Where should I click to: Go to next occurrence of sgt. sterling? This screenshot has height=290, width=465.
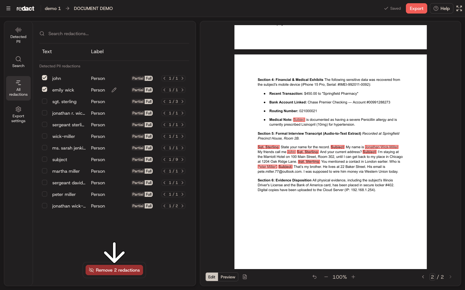182,101
